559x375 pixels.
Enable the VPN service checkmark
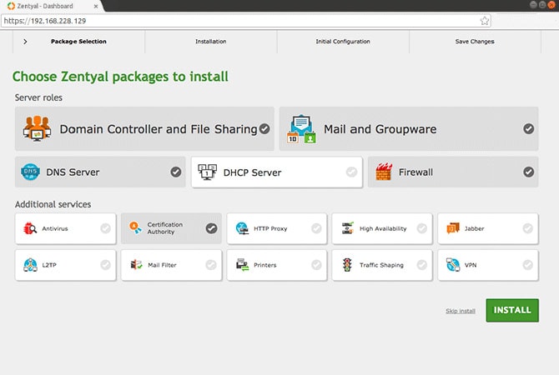click(527, 265)
